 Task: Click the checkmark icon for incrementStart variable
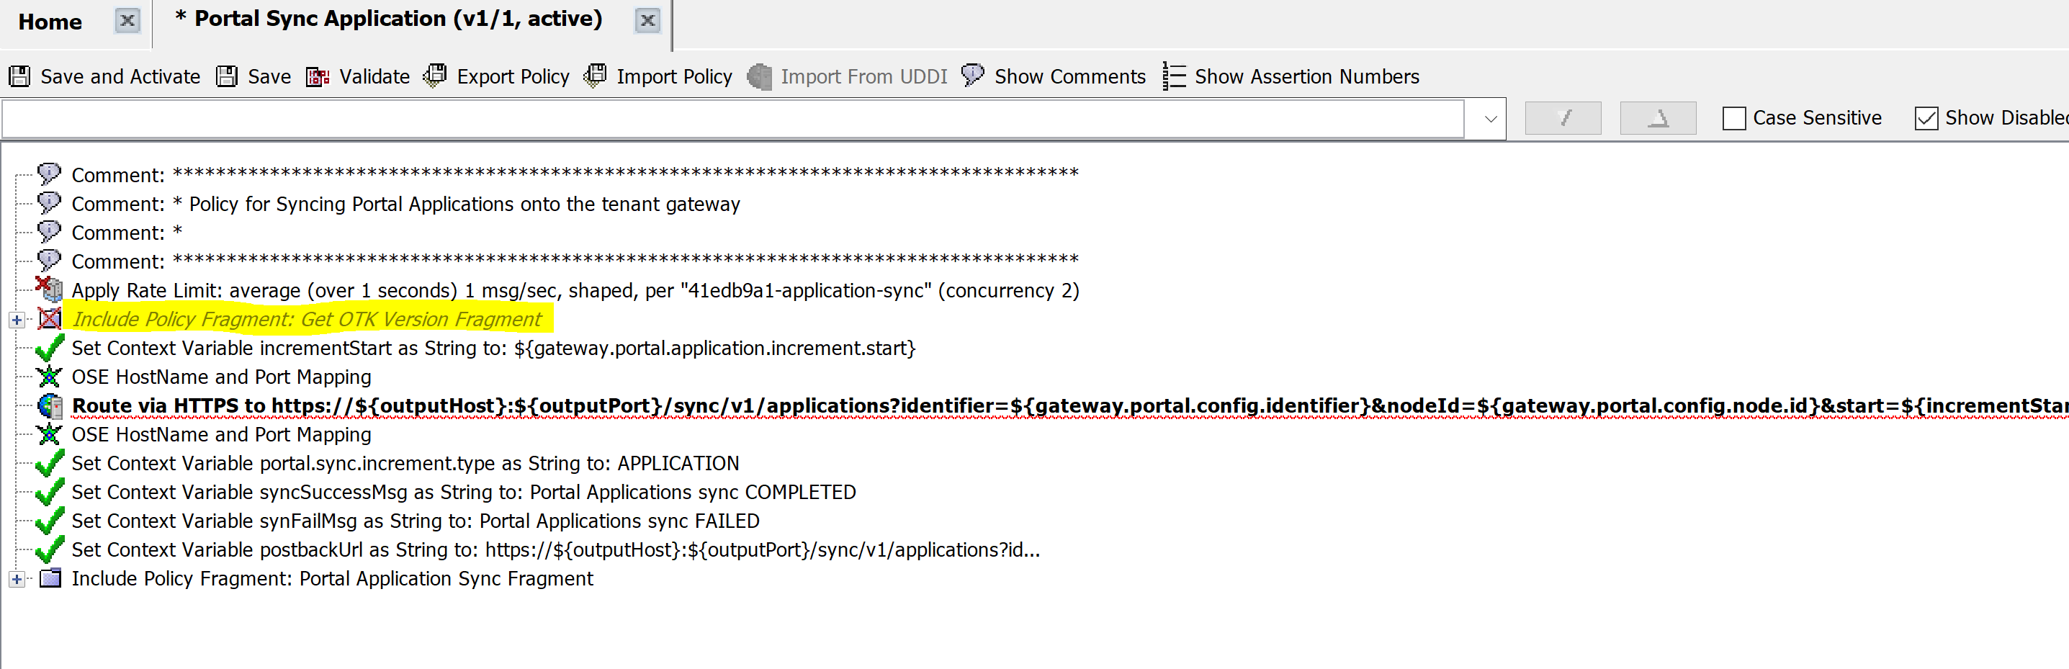pos(50,348)
